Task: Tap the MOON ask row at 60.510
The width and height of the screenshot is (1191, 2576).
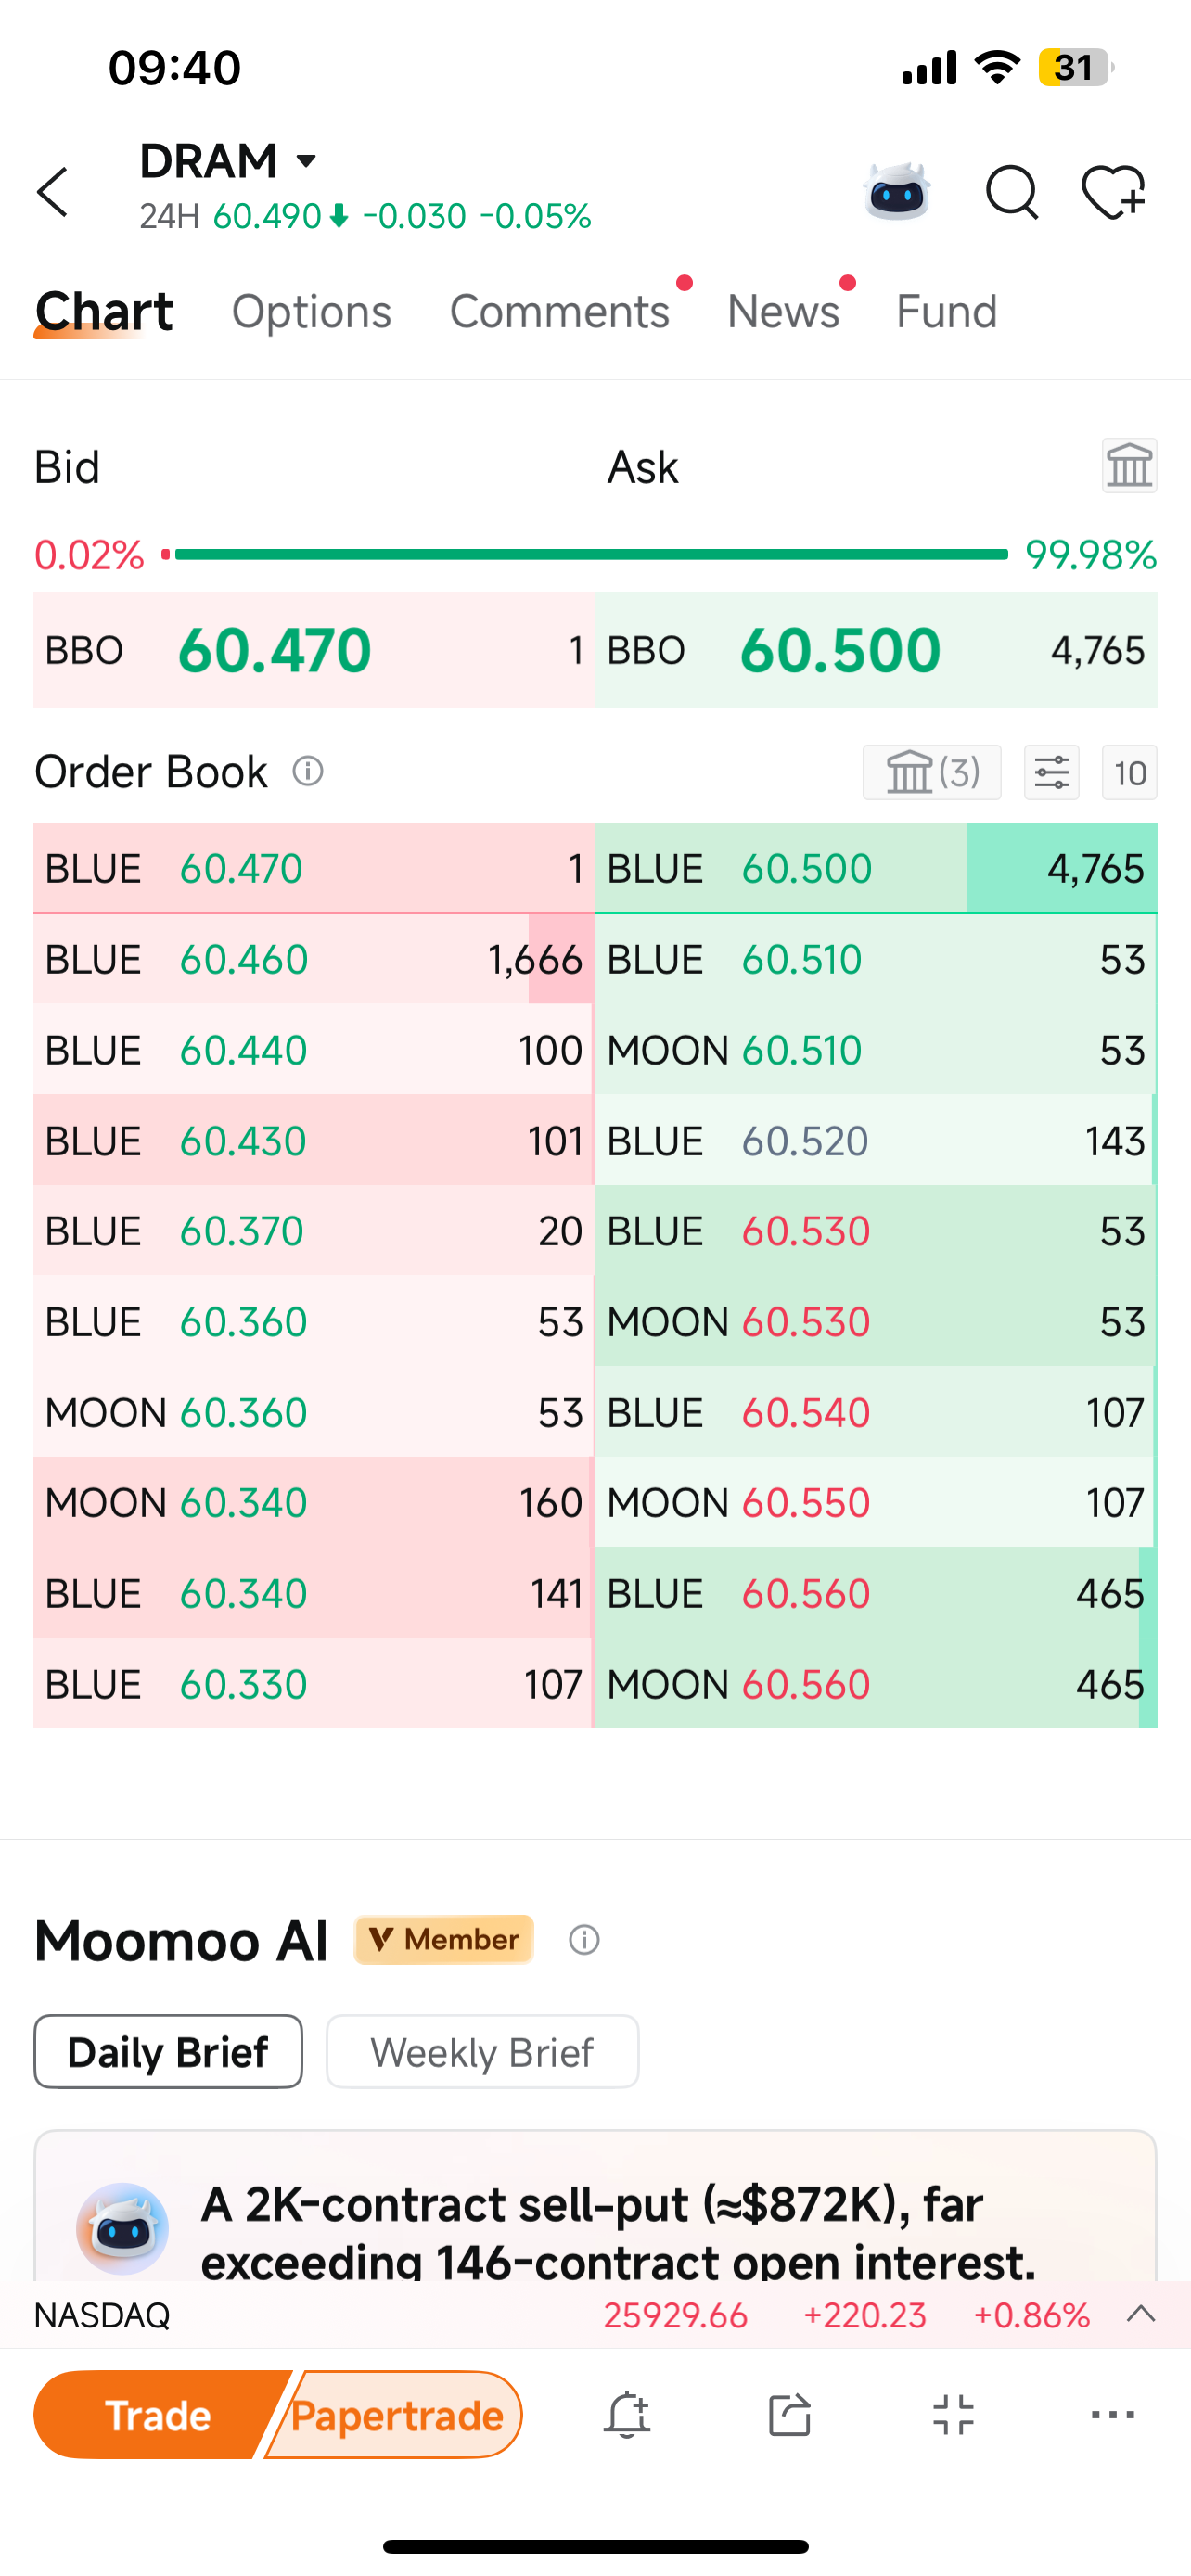Action: pos(876,1050)
